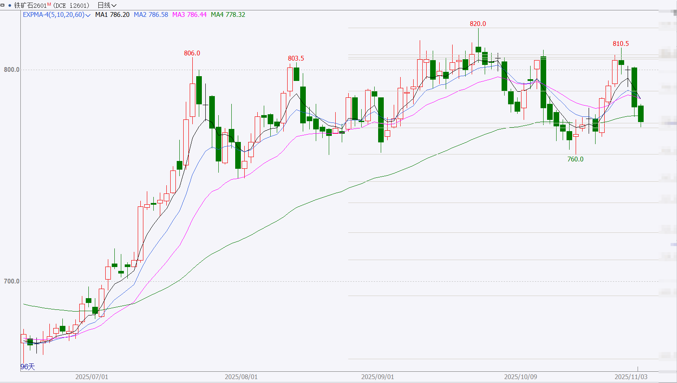677x383 pixels.
Task: Click the 810.5 peak price label
Action: 621,44
